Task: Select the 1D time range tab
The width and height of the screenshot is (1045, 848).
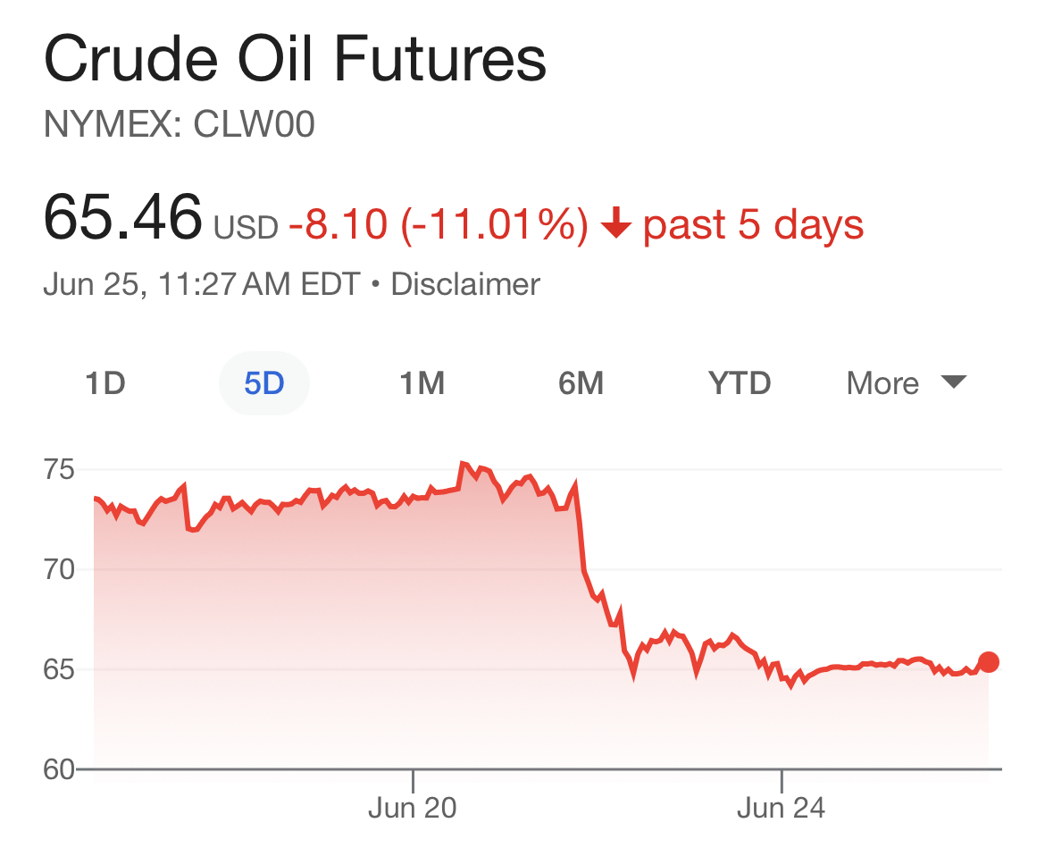Action: coord(105,384)
